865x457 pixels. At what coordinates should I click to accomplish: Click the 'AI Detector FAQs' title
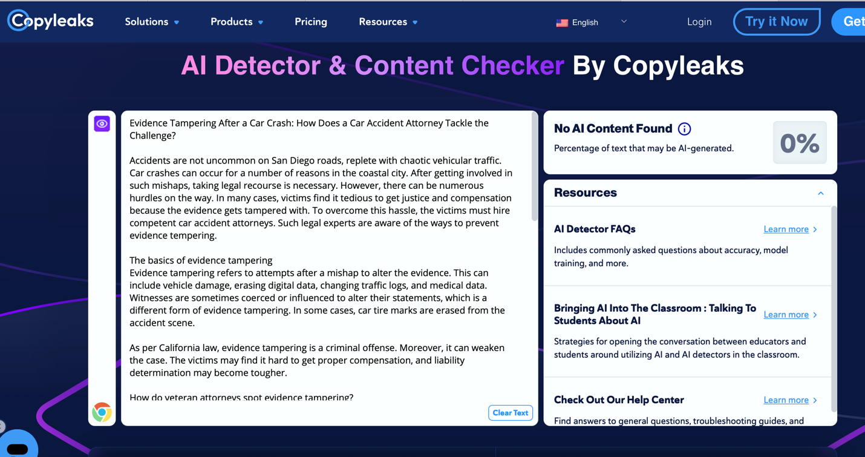click(595, 229)
